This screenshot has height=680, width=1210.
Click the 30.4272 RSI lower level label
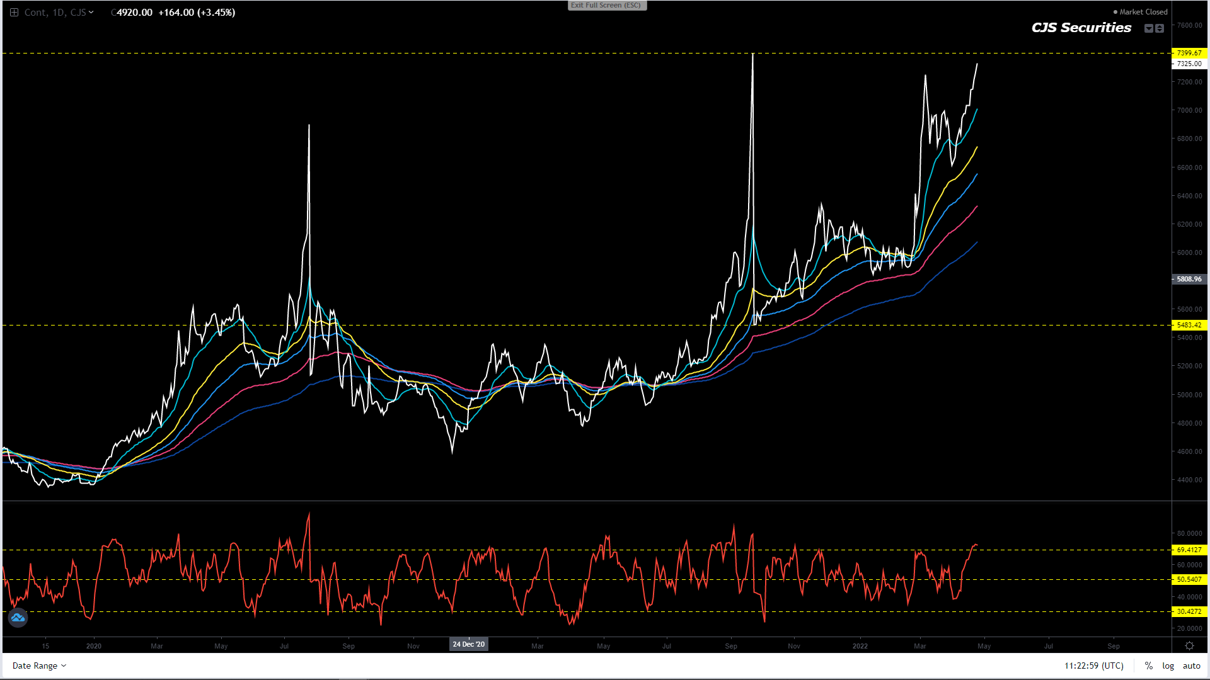[x=1189, y=611]
